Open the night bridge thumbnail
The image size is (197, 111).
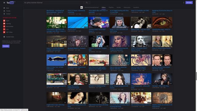[x=57, y=41]
